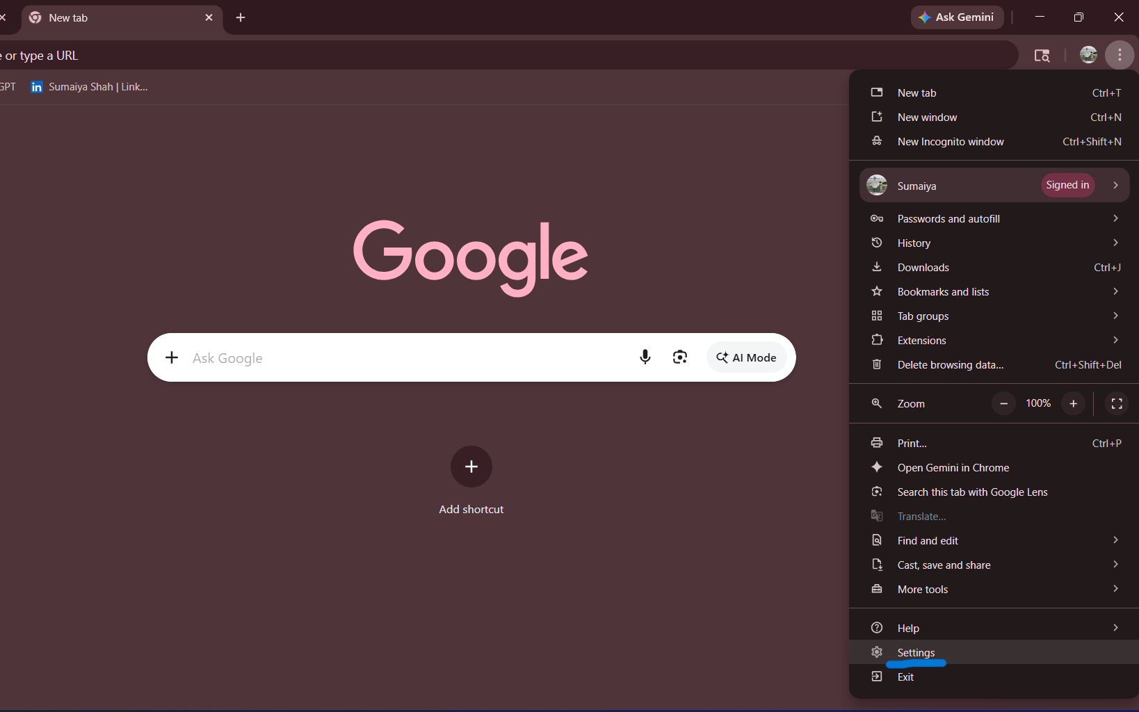Open a new tab with plus button
Viewport: 1139px width, 712px height.
point(241,17)
